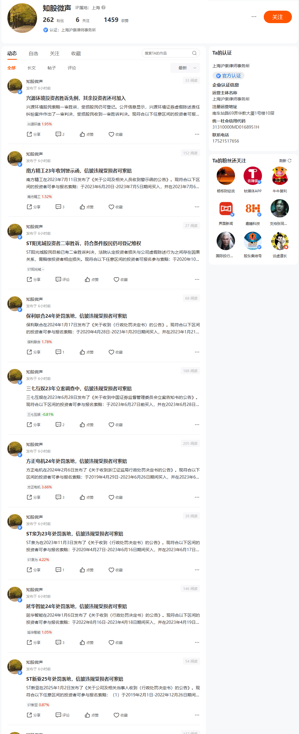This screenshot has width=299, height=734.
Task: Open comments on the 南方精工 post
Action: tap(60, 207)
